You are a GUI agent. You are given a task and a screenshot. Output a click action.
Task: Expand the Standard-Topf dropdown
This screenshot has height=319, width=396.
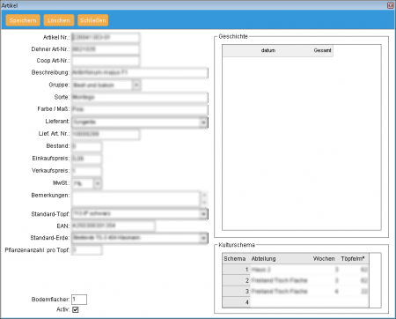203,214
